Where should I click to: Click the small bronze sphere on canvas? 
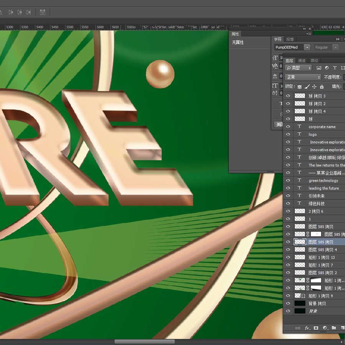(160, 74)
